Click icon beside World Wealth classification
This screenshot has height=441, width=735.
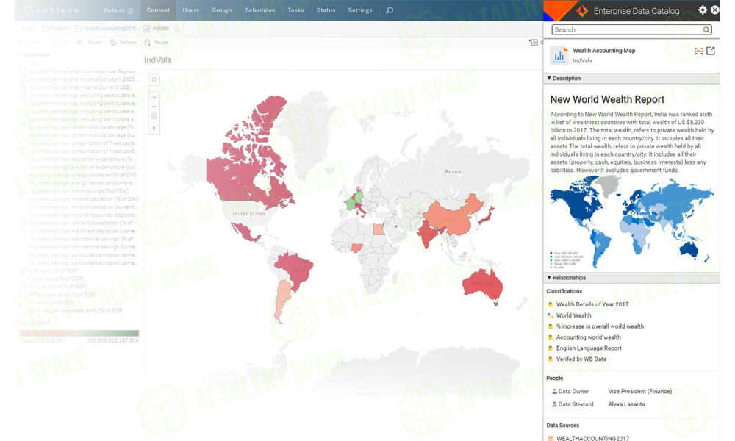point(551,315)
